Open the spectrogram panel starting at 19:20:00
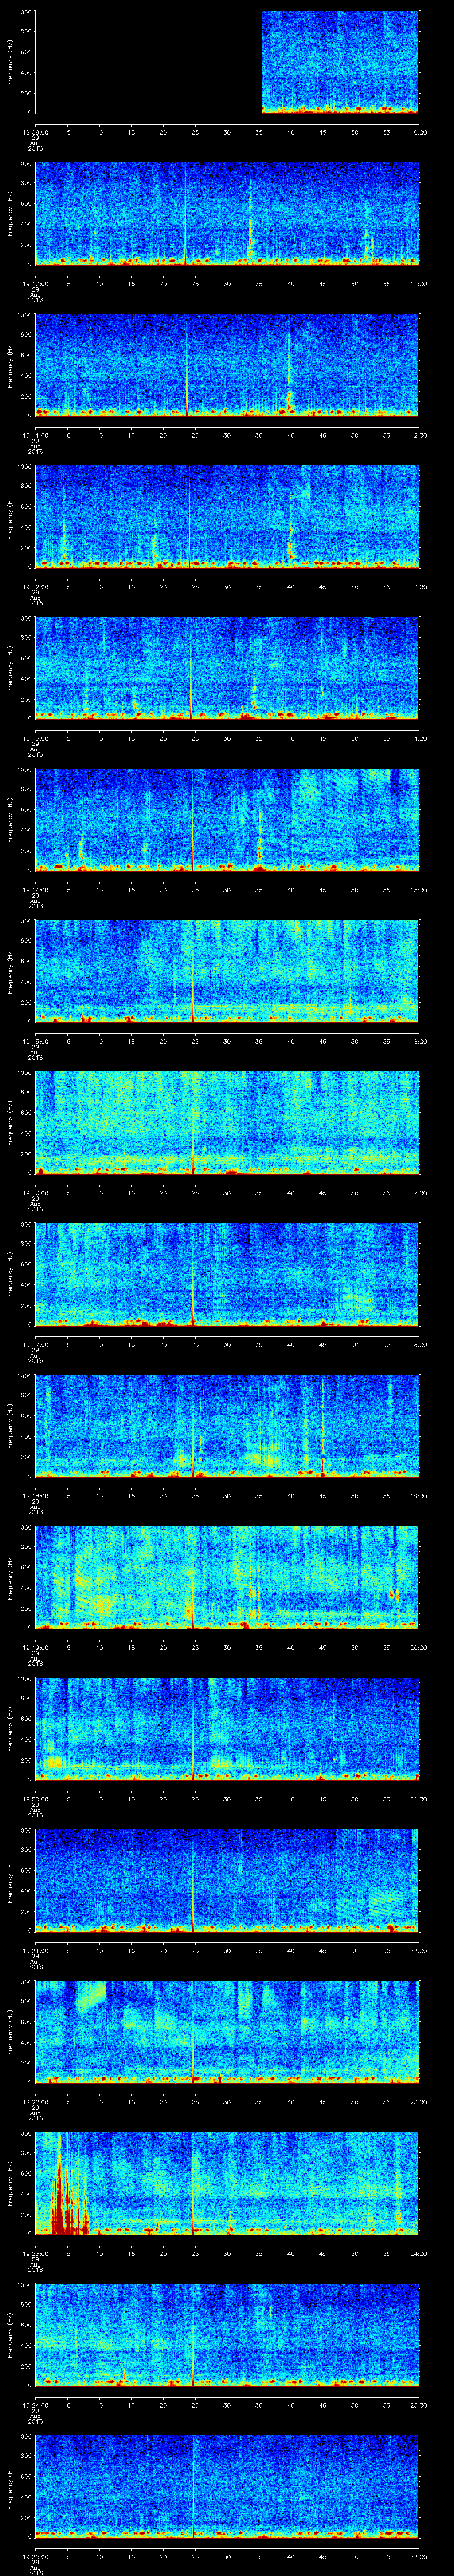Viewport: 454px width, 2576px height. pos(227,1729)
